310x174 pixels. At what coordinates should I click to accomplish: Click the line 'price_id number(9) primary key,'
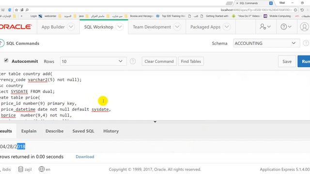[x=39, y=103]
